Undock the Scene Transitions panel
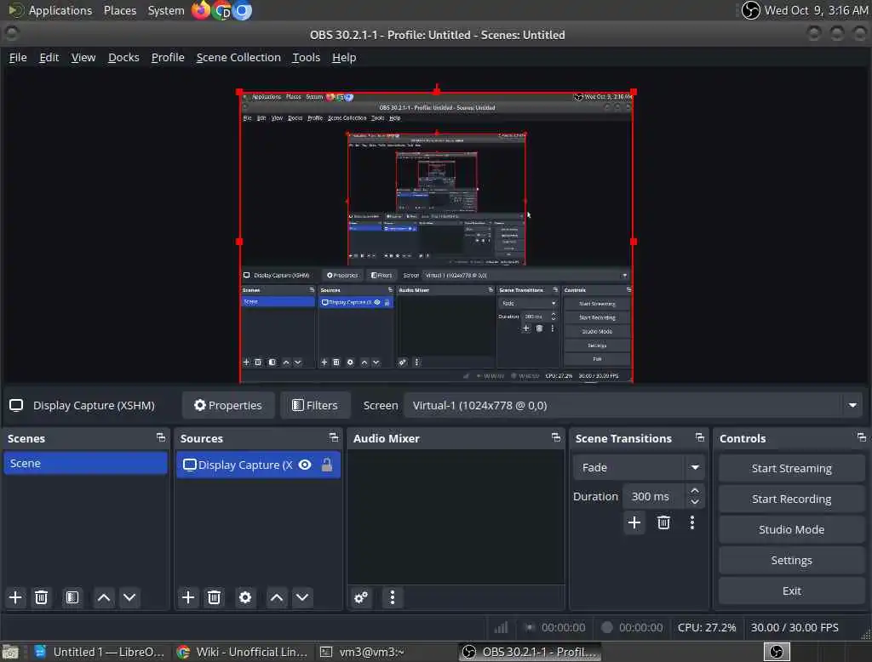This screenshot has height=662, width=872. point(700,438)
